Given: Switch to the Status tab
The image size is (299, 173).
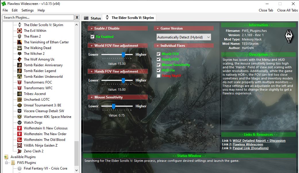Looking at the screenshot, I should coord(92,18).
